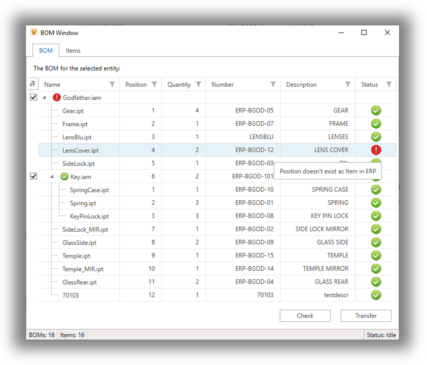
Task: Select the BOM tab
Action: point(46,51)
